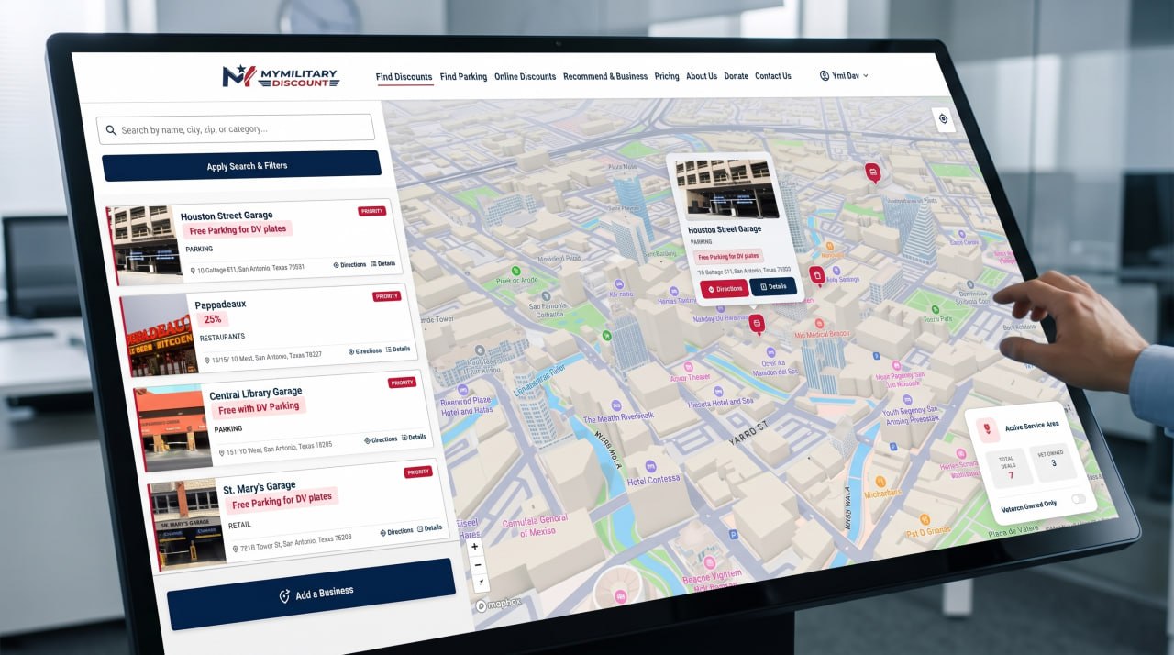Viewport: 1174px width, 655px height.
Task: Click the Active Service Area shield icon
Action: pos(987,428)
